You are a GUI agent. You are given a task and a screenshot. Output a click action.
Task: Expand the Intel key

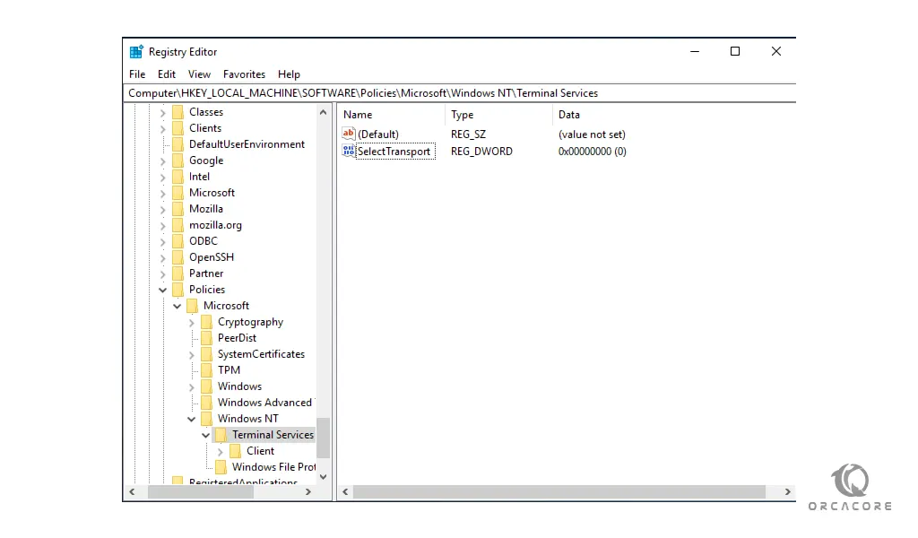pyautogui.click(x=163, y=177)
